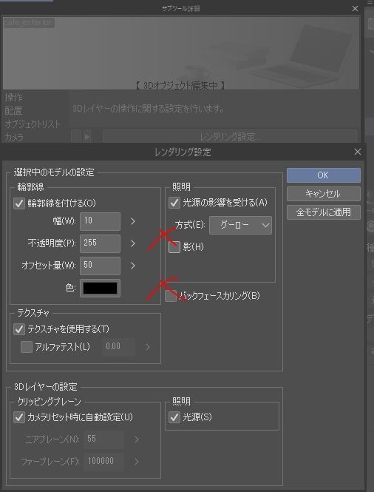Toggle テクスチャを使用する(T) checkbox
374x492 pixels.
(x=19, y=329)
